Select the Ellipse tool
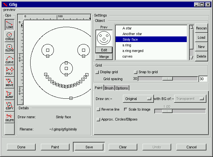 [x=10, y=48]
